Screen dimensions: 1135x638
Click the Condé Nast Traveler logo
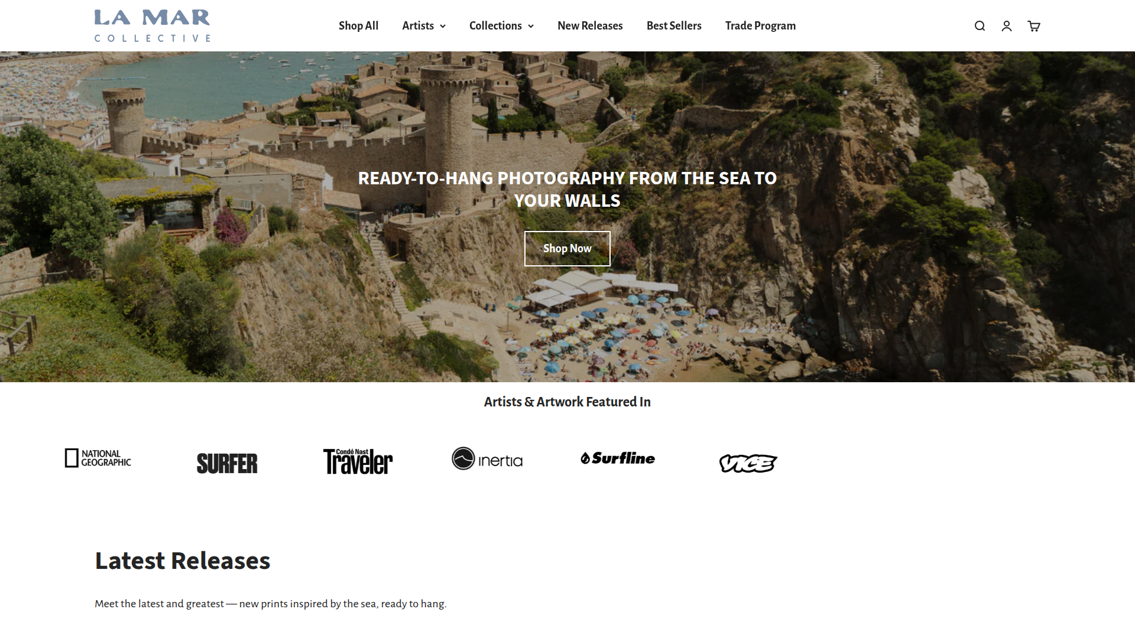pyautogui.click(x=358, y=461)
